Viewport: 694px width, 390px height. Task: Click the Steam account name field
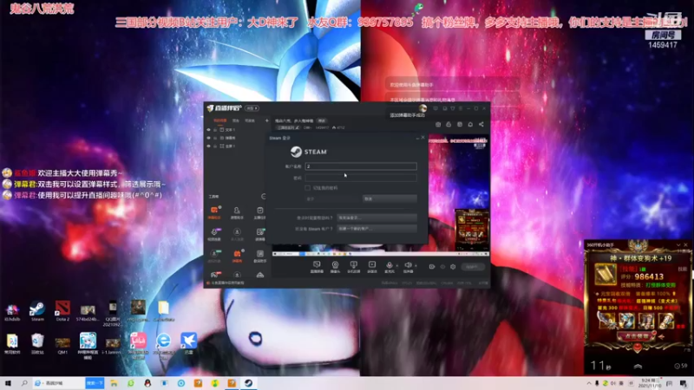point(361,166)
